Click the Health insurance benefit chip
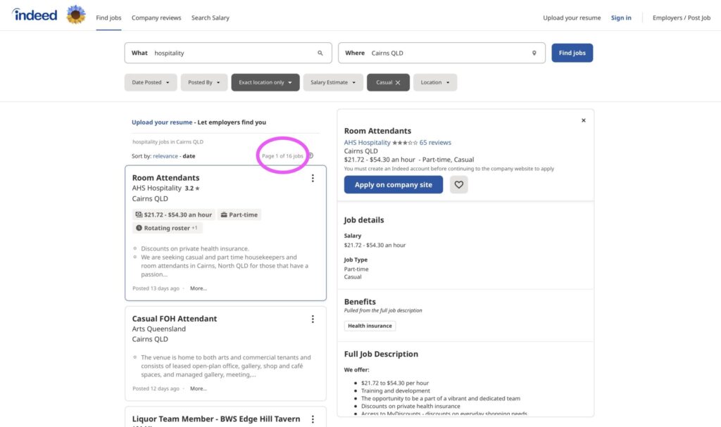The image size is (721, 427). 370,326
